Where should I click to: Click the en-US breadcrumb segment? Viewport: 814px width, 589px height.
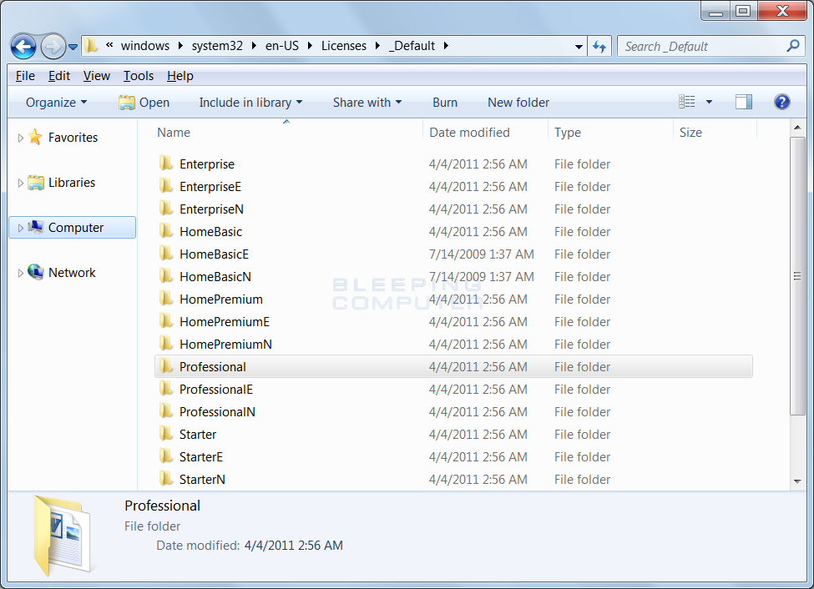click(282, 46)
